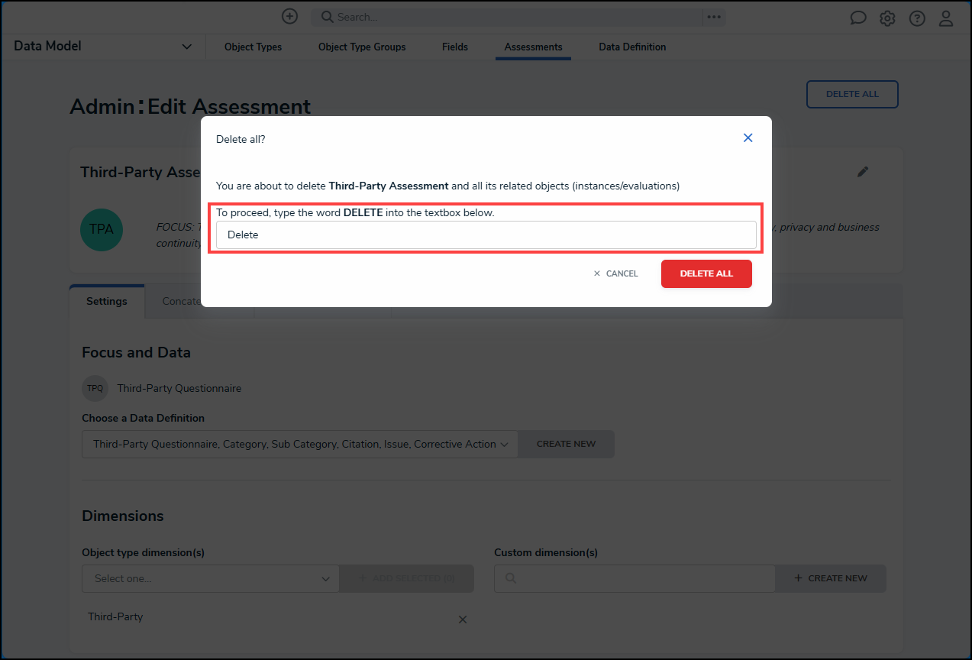The height and width of the screenshot is (660, 972).
Task: Click the TPQ questionnaire badge
Action: coord(95,388)
